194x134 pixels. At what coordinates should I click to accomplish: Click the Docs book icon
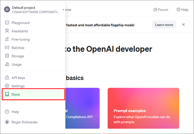pyautogui.click(x=7, y=94)
